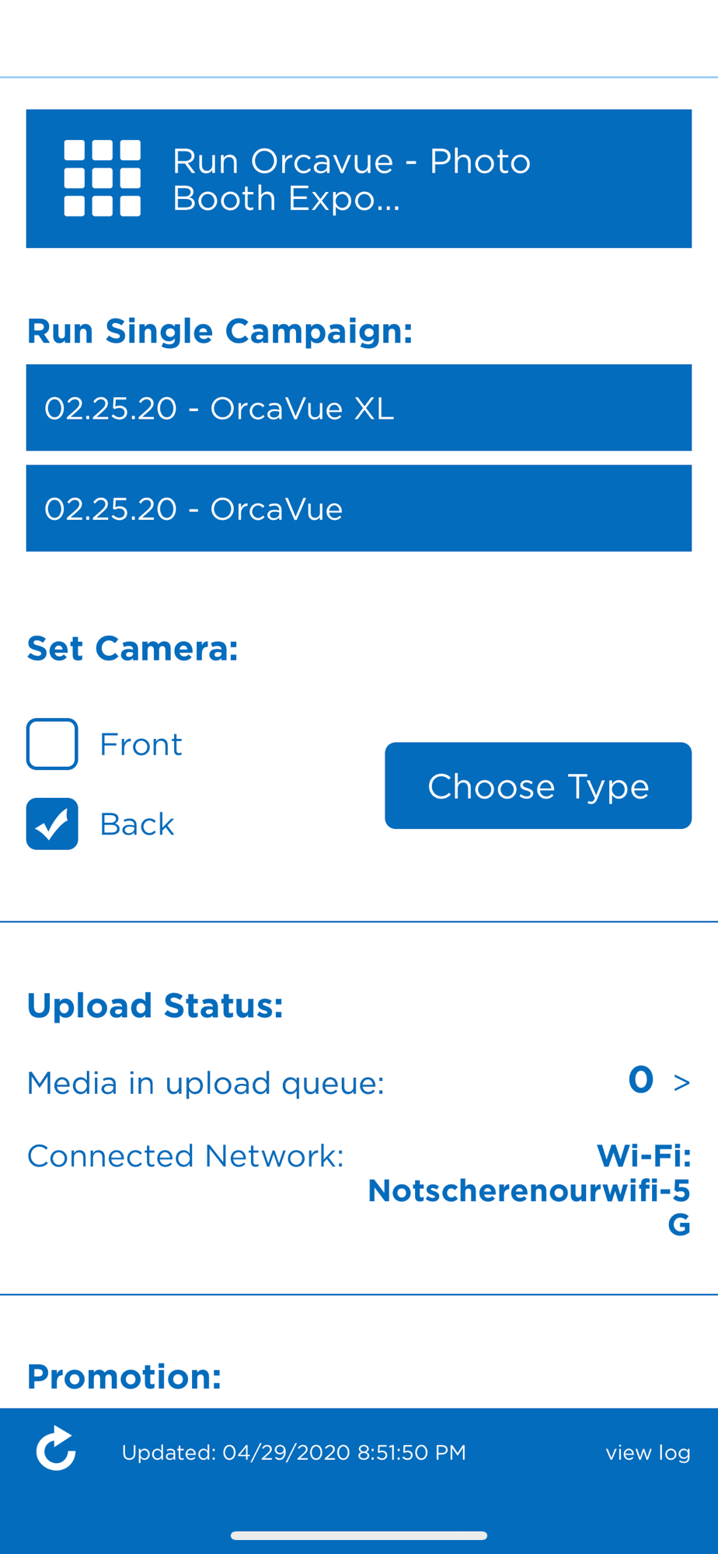Open upload queue with the chevron arrow
The image size is (718, 1554).
pyautogui.click(x=681, y=1082)
